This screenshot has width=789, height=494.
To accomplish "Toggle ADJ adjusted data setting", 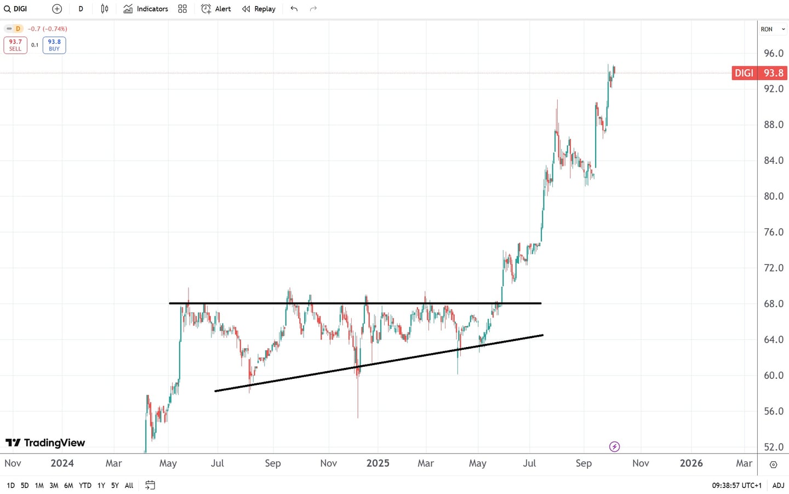I will tap(778, 485).
